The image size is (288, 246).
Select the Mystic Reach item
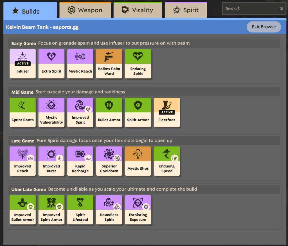coord(80,63)
